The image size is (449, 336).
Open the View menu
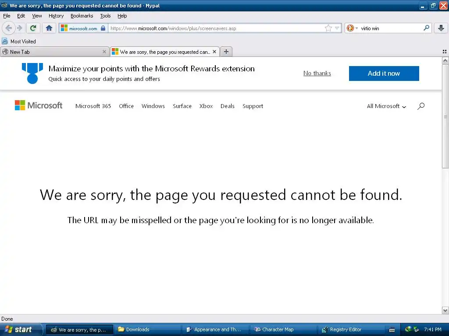[37, 16]
